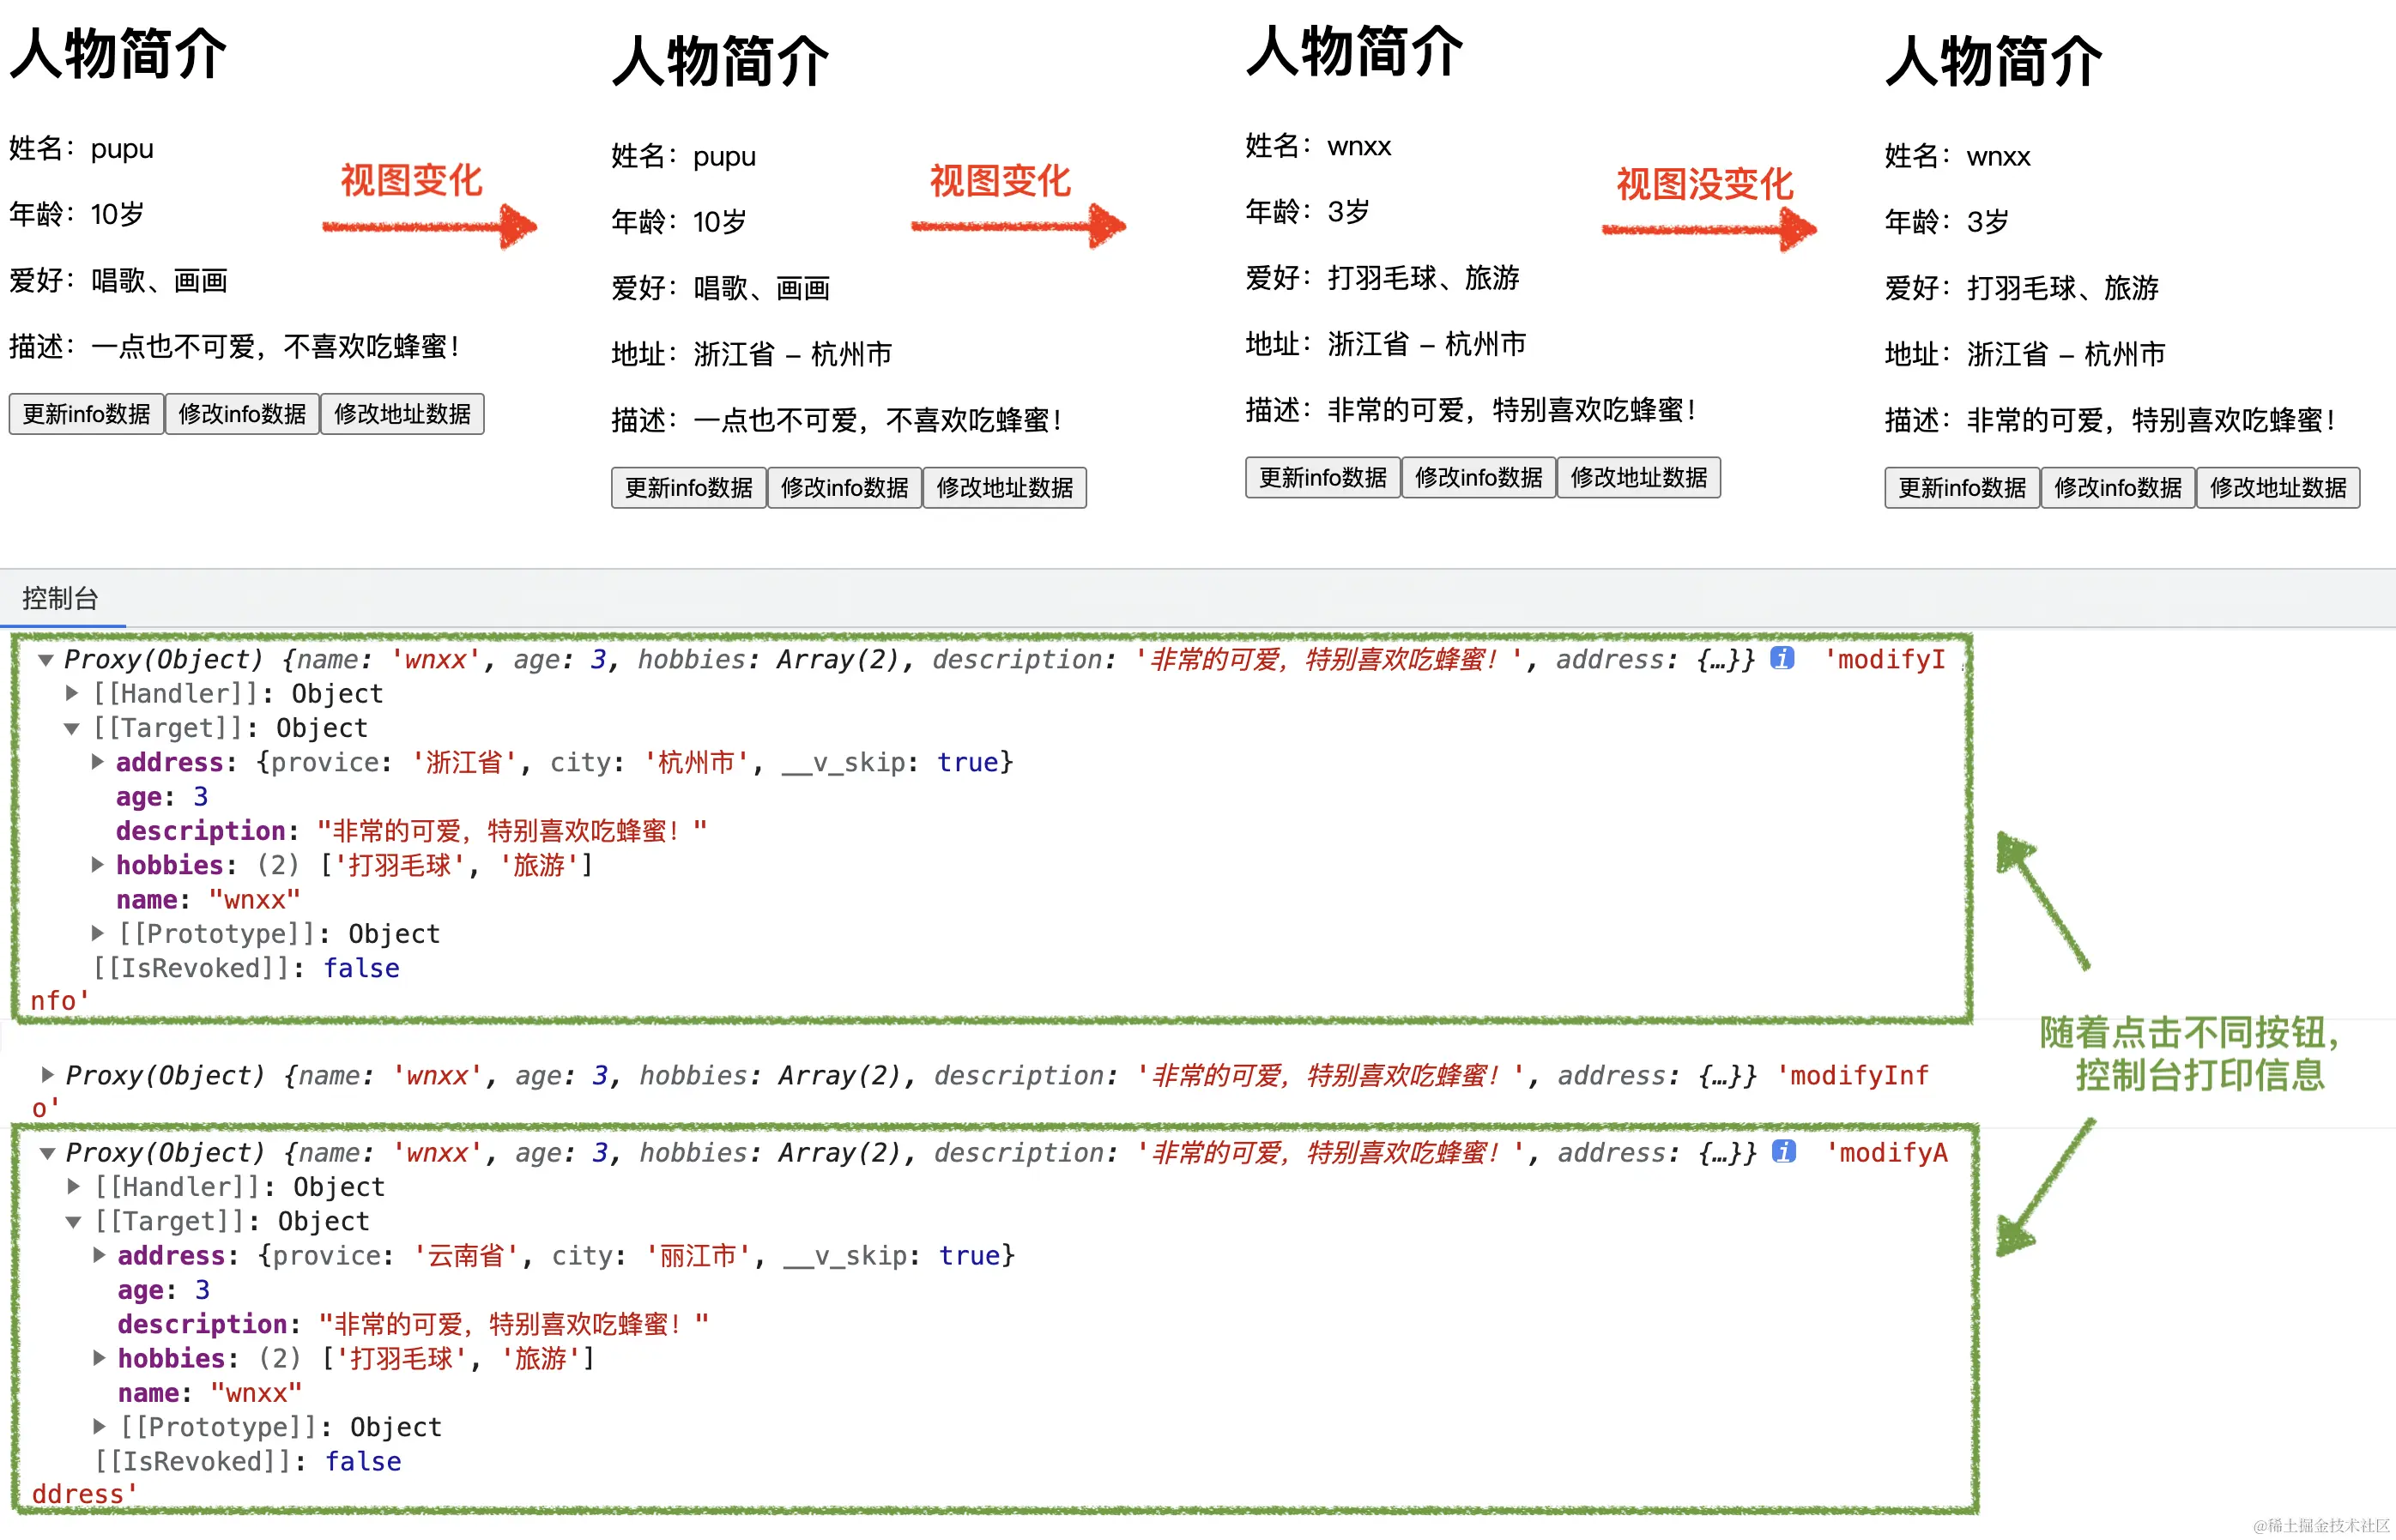Expand [[Handler]] in first Proxy log
Viewport: 2396px width, 1540px height.
[72, 693]
